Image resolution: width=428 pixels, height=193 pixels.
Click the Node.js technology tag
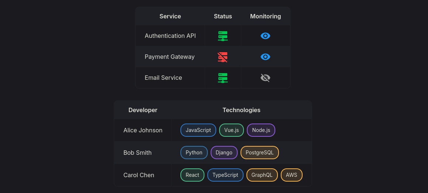(261, 130)
